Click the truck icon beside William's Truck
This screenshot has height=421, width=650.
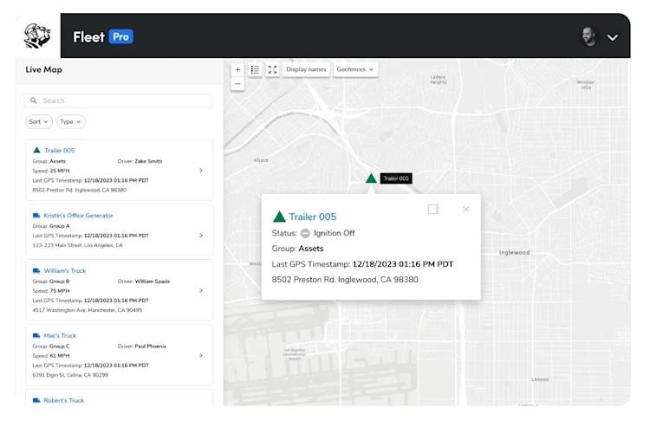[36, 270]
